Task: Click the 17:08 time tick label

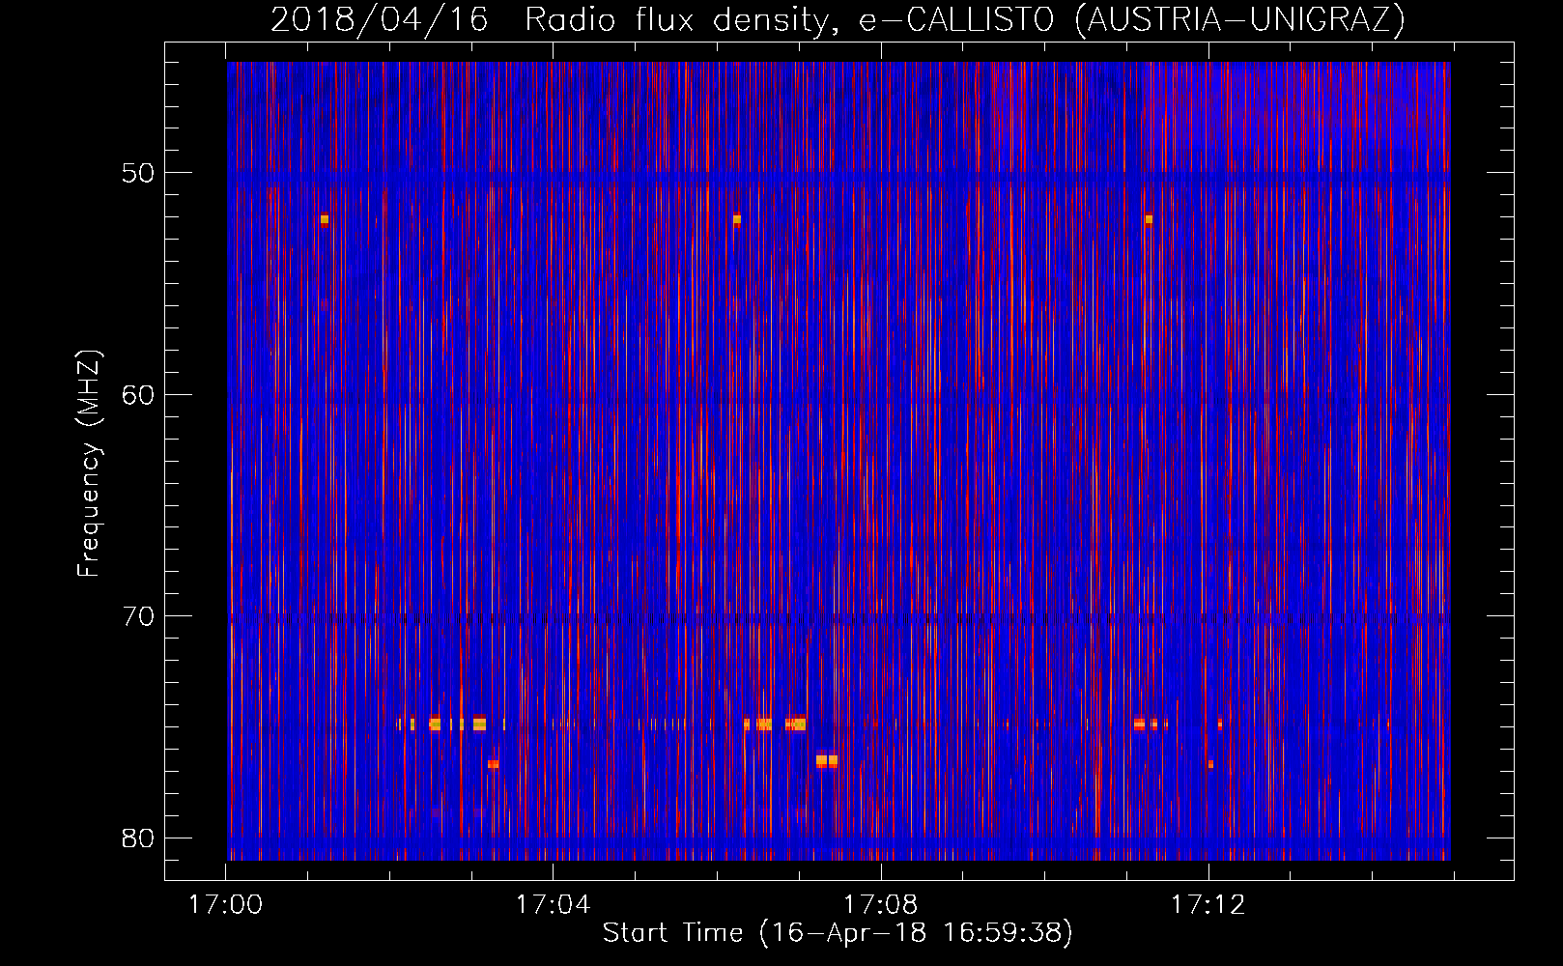Action: point(880,905)
